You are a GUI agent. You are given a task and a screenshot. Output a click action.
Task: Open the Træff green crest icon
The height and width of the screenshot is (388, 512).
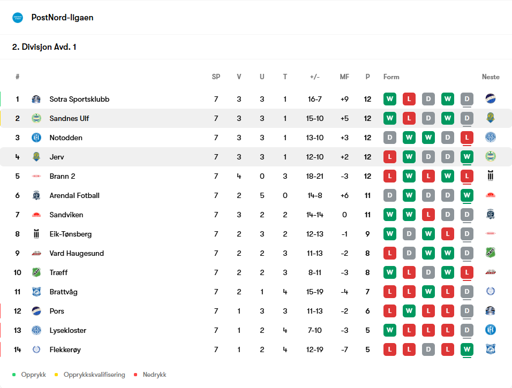pos(36,272)
